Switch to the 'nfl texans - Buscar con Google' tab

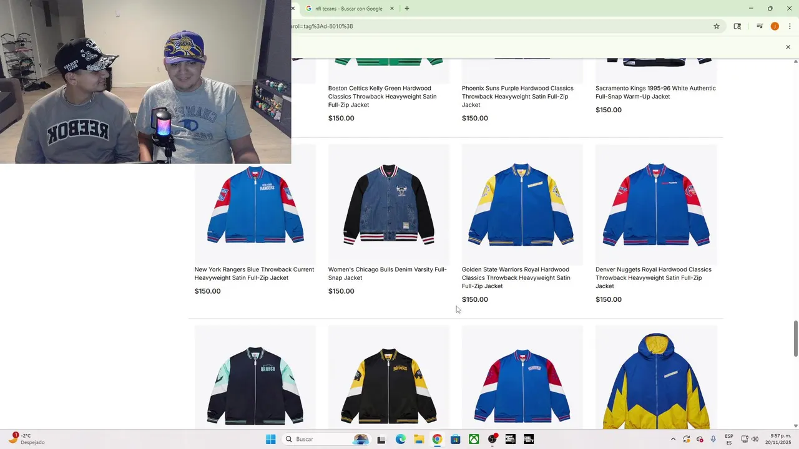pos(348,9)
